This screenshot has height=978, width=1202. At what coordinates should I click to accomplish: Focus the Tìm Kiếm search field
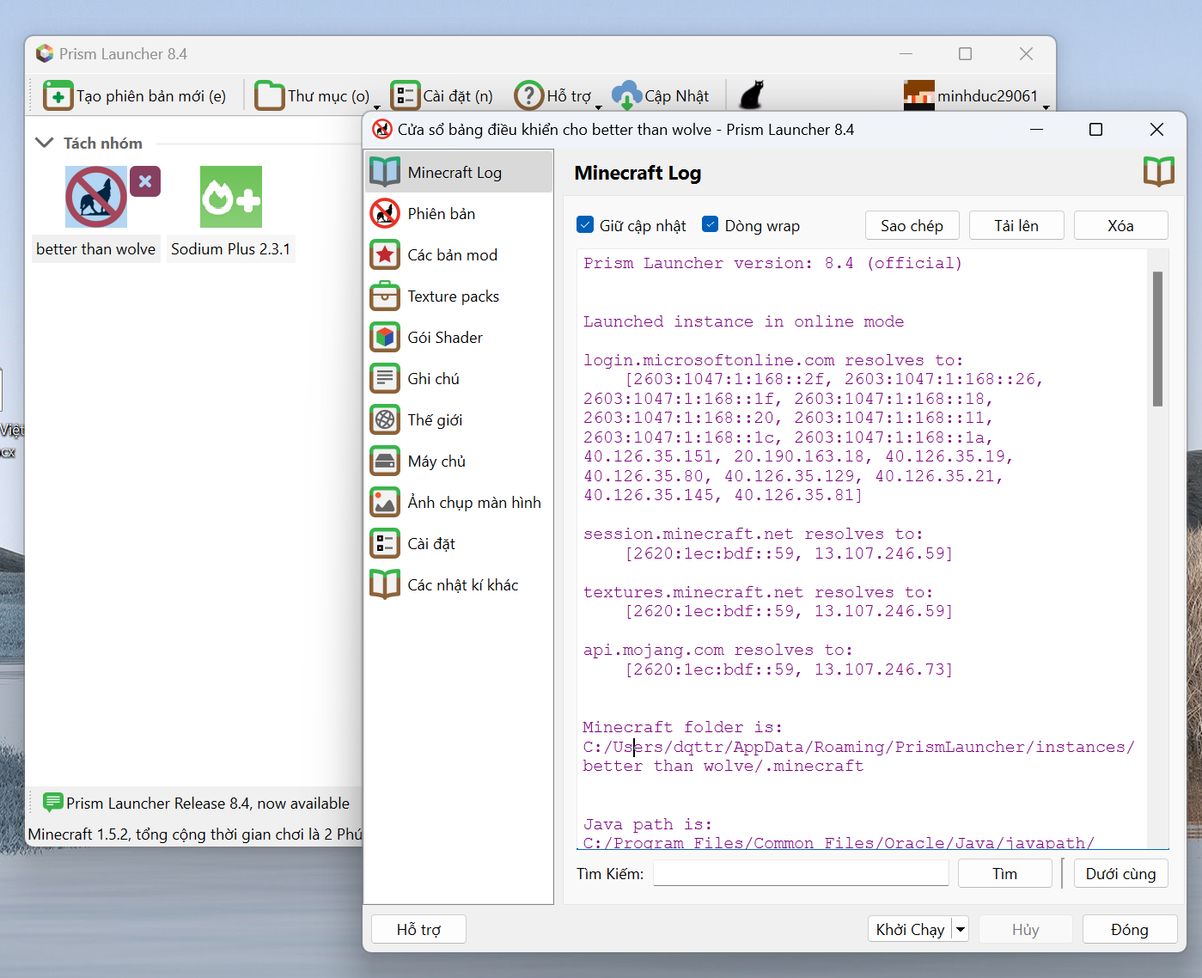click(x=800, y=874)
